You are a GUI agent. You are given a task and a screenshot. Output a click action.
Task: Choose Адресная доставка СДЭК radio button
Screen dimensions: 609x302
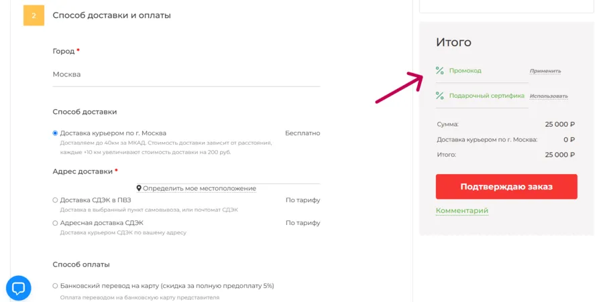pos(55,223)
